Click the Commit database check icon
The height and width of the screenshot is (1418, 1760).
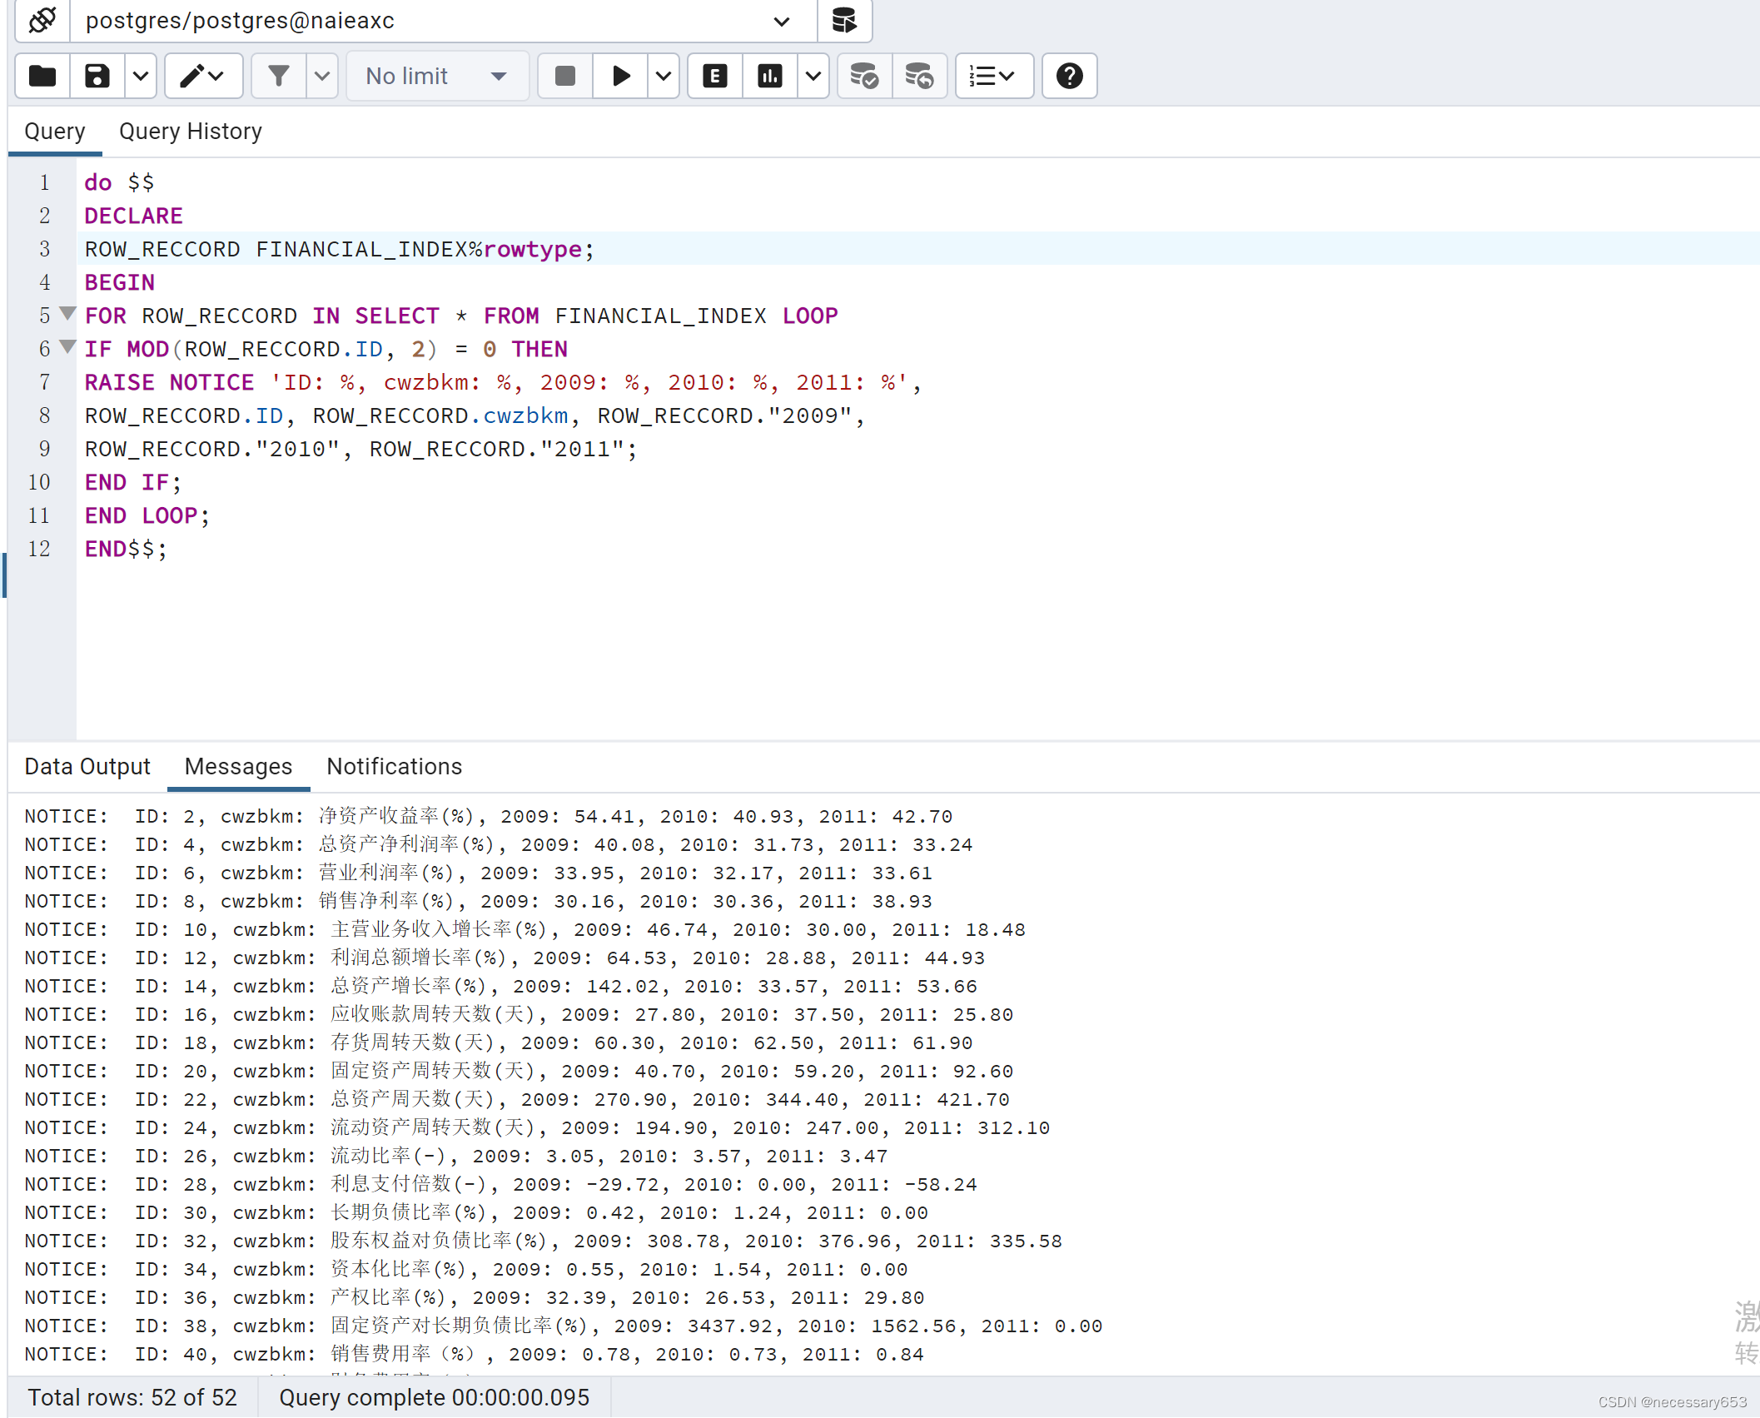[x=865, y=76]
